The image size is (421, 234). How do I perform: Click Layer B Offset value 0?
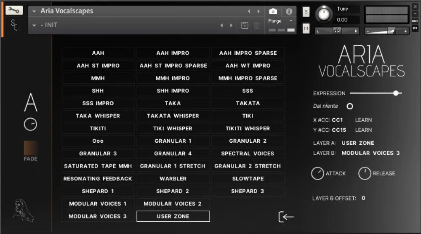(x=363, y=198)
